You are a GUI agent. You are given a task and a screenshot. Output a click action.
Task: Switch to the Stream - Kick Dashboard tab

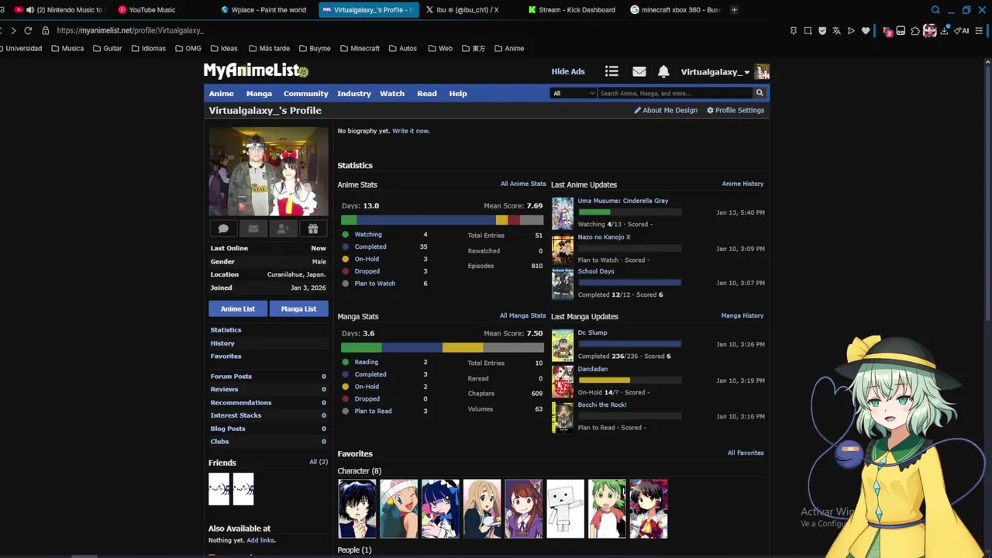tap(572, 10)
